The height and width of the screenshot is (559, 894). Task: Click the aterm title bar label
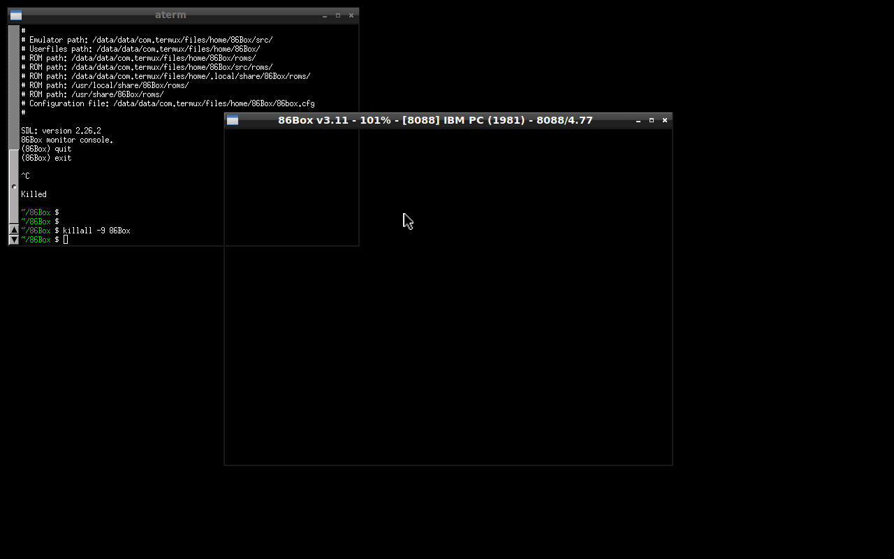point(170,15)
